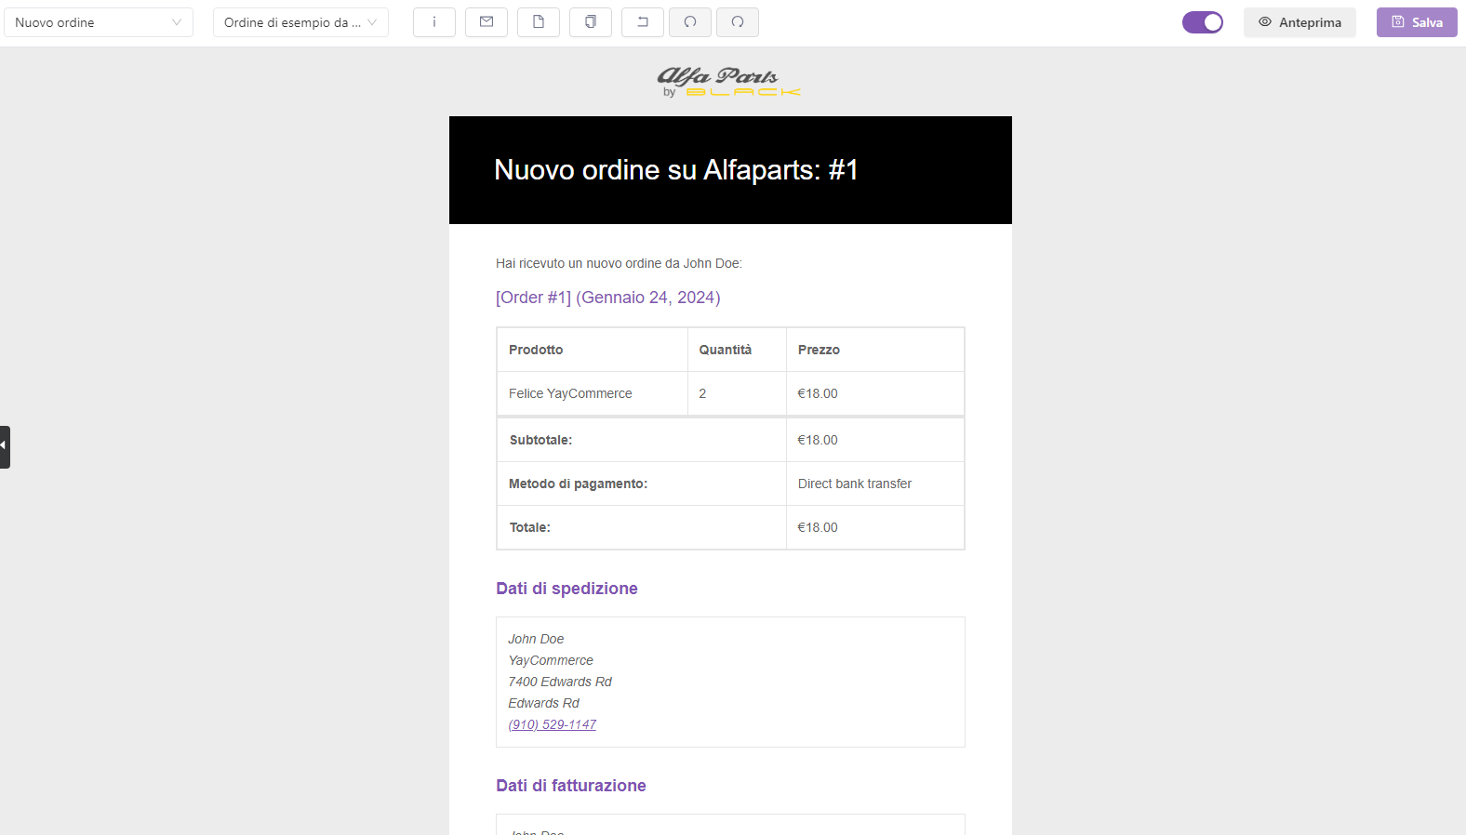Click the redo arrow icon
The width and height of the screenshot is (1466, 835).
(738, 22)
